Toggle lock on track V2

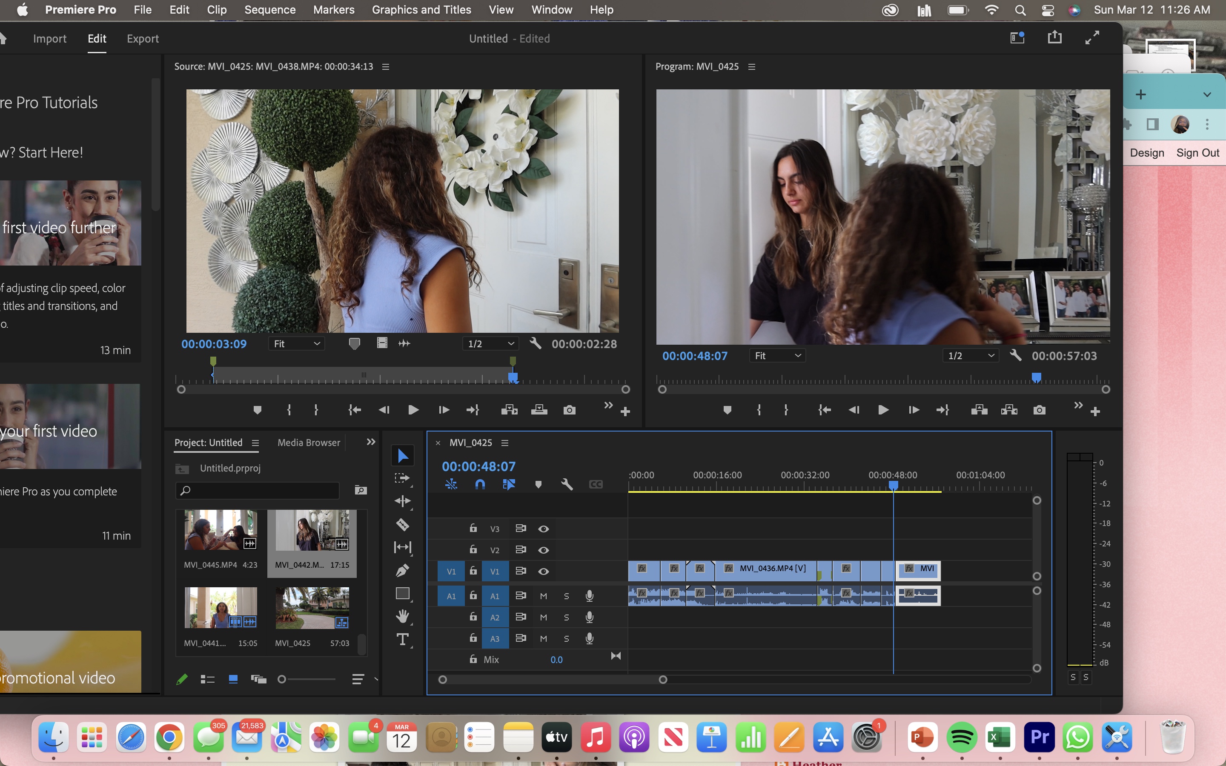click(473, 550)
